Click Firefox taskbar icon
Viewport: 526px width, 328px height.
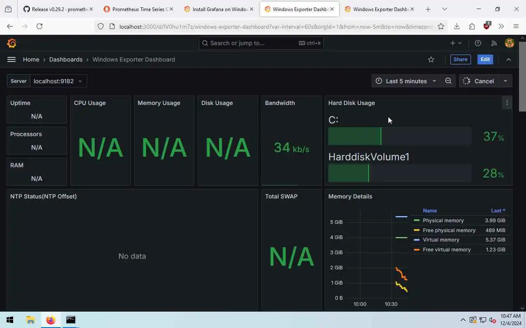[51, 320]
